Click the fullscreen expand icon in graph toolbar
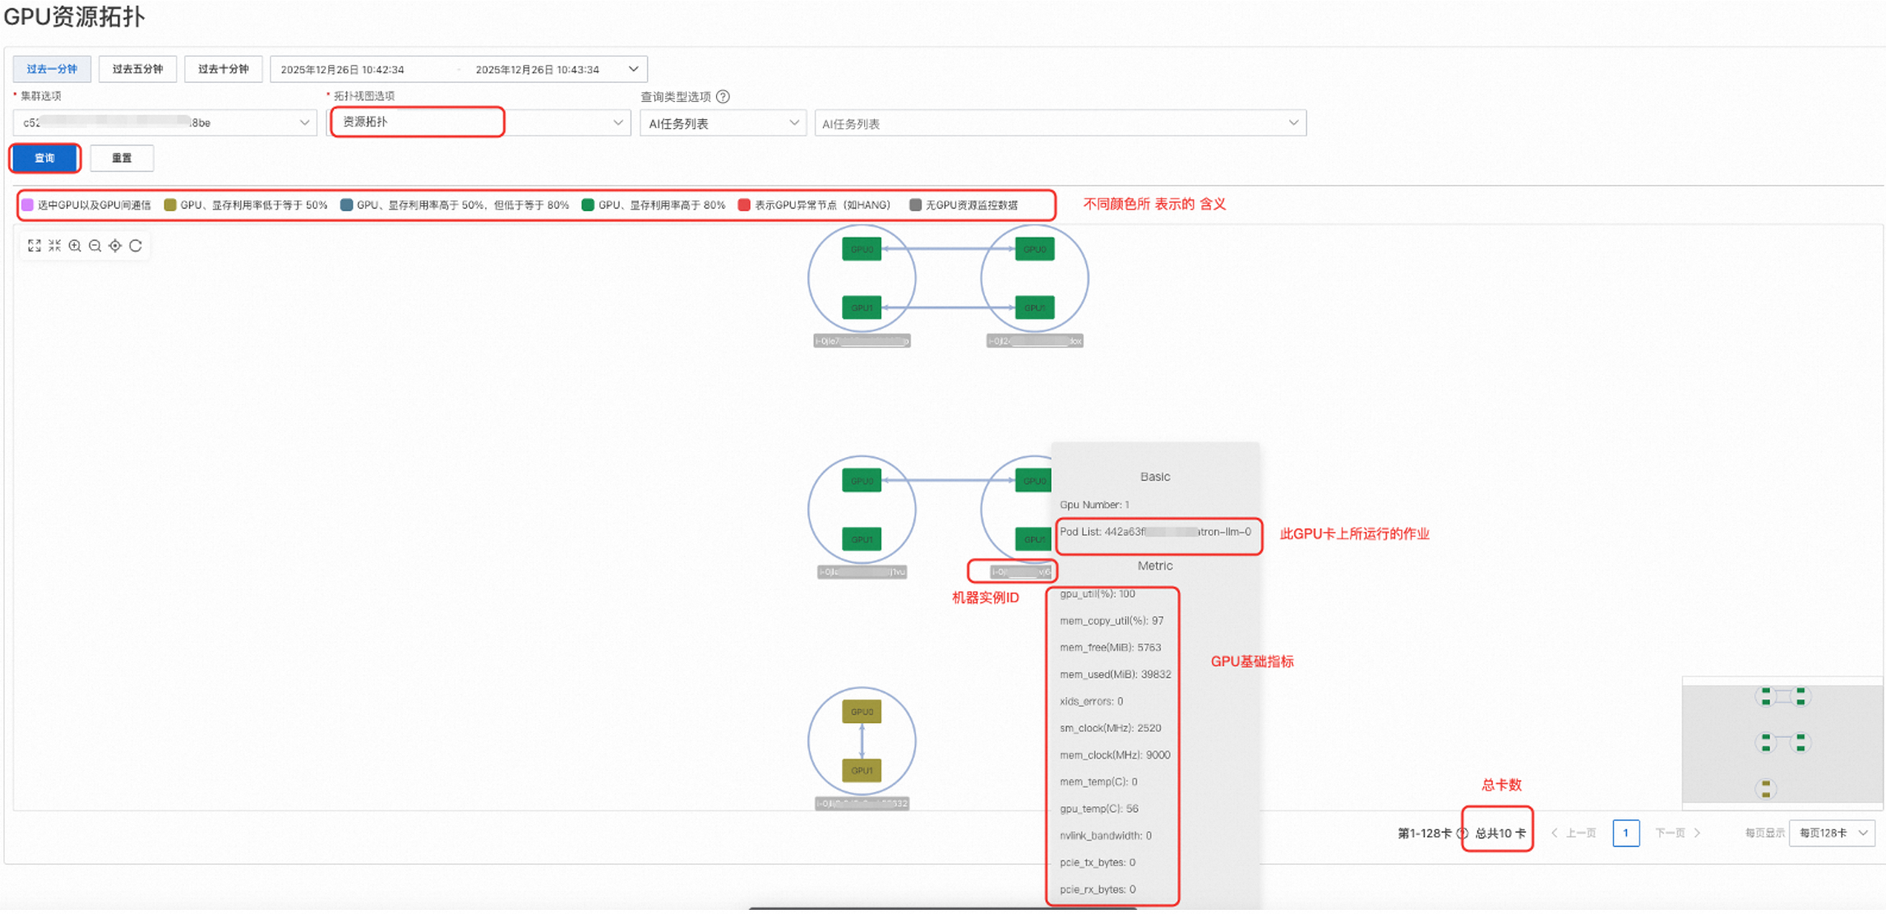Screen dimensions: 1886x914 point(34,246)
